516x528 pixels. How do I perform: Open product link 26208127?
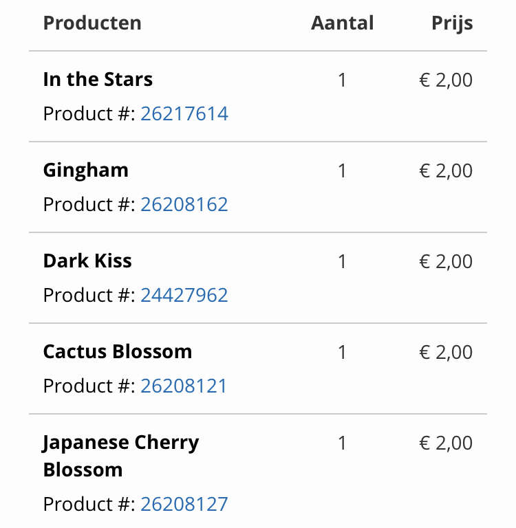pyautogui.click(x=184, y=504)
